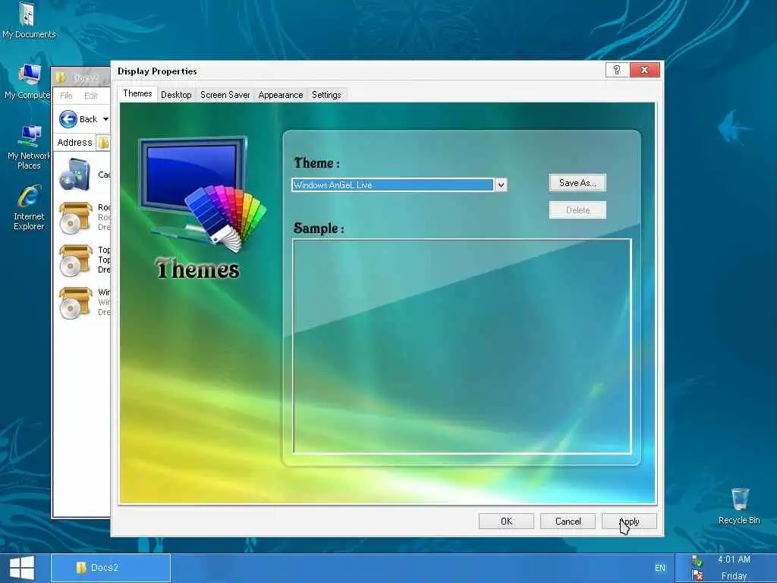
Task: Open the Settings tab
Action: (326, 95)
